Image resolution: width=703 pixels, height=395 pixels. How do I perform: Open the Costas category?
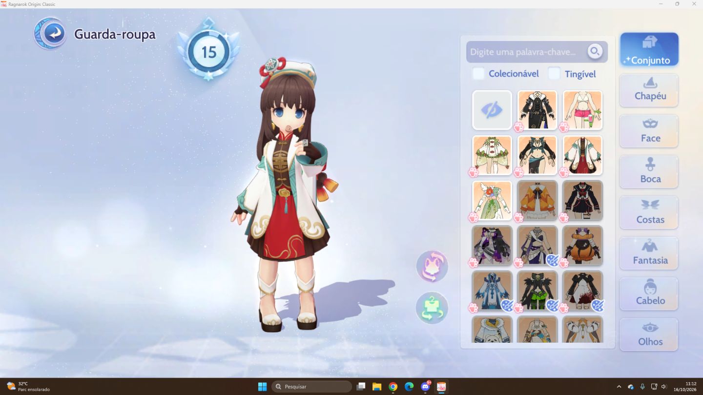649,212
